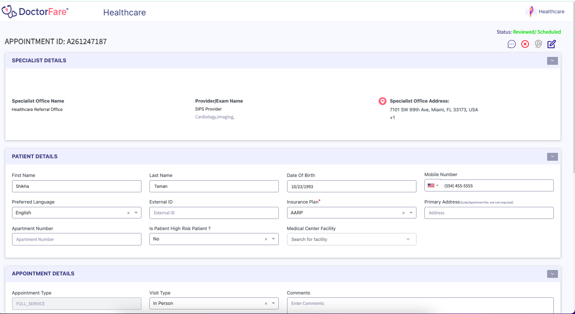Click the Primary Address input field

(x=489, y=213)
